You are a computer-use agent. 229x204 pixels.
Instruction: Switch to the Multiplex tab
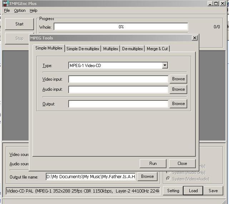[110, 49]
